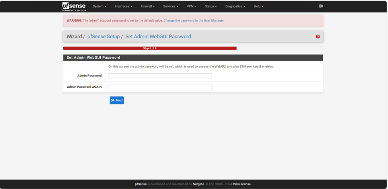The image size is (388, 189).
Task: Click the Netgate link in footer
Action: [199, 184]
